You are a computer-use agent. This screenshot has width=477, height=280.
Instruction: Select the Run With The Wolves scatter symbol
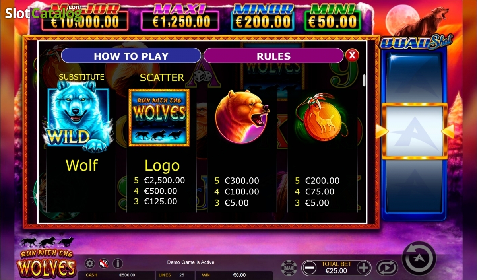(x=159, y=117)
